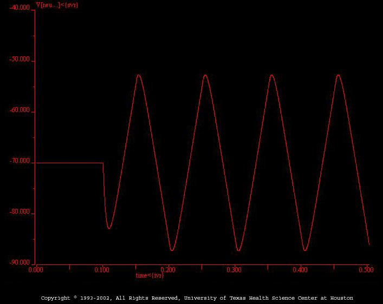Click the 0.400 x-axis tick label
Image resolution: width=383 pixels, height=304 pixels.
(x=301, y=269)
